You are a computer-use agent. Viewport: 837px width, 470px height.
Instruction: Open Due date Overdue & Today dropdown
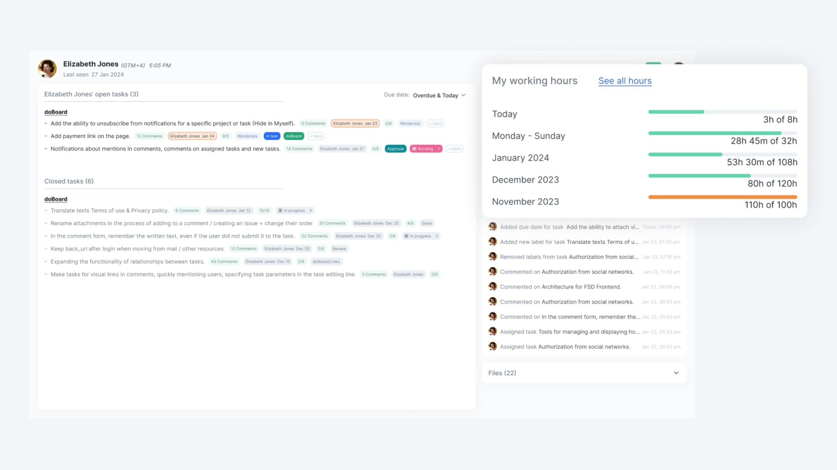point(439,95)
